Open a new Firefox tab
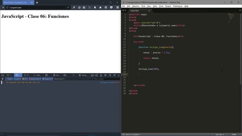 [37, 3]
